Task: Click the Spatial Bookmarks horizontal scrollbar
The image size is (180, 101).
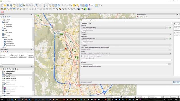Action: click(x=8, y=65)
